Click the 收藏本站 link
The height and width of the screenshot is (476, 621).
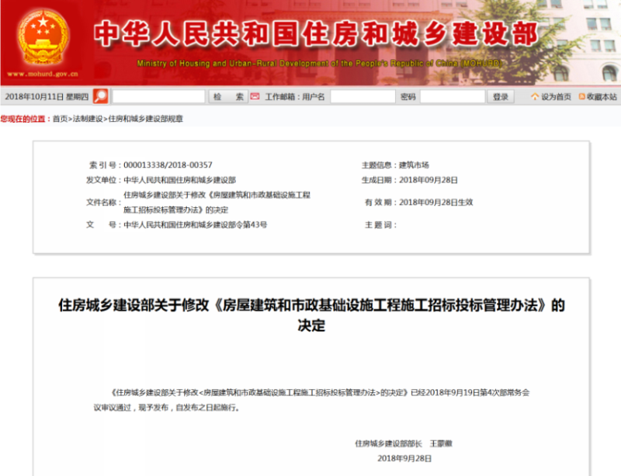tap(602, 97)
